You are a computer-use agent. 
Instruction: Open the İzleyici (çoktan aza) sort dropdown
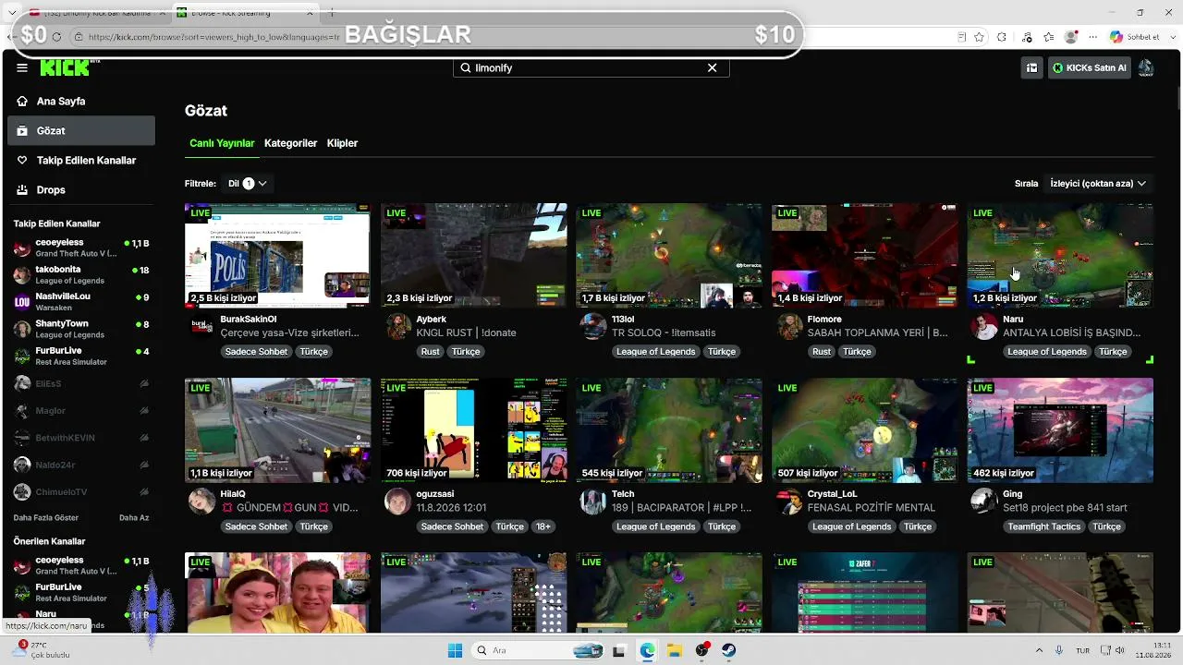pos(1098,184)
